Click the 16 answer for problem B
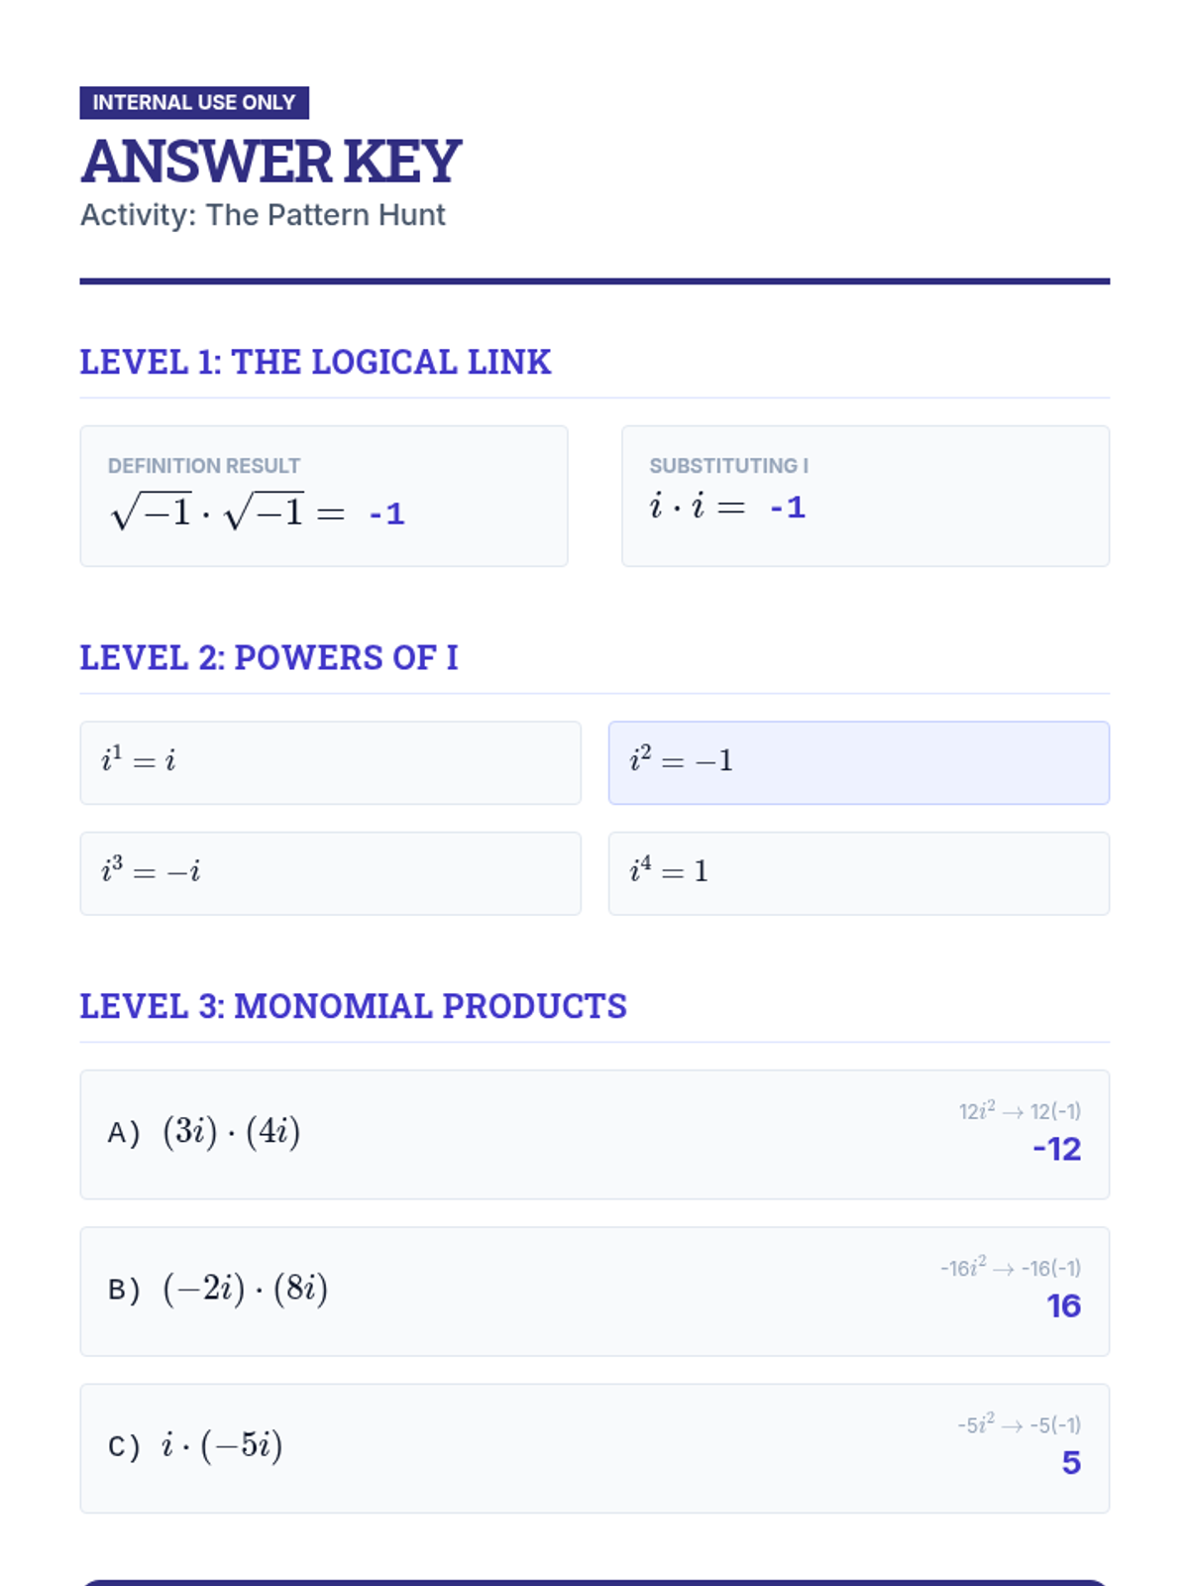1189x1586 pixels. click(x=1063, y=1305)
